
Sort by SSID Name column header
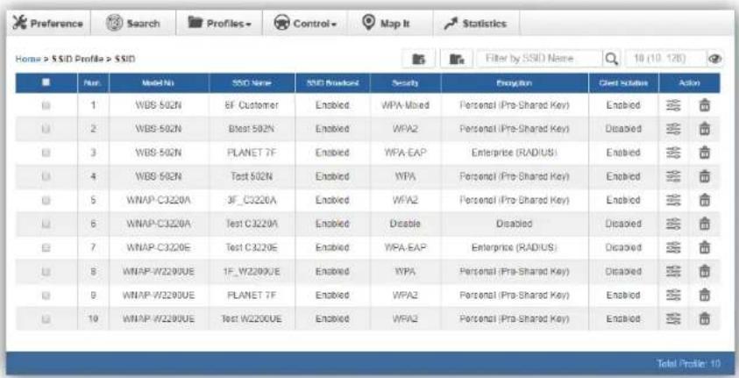(x=252, y=83)
